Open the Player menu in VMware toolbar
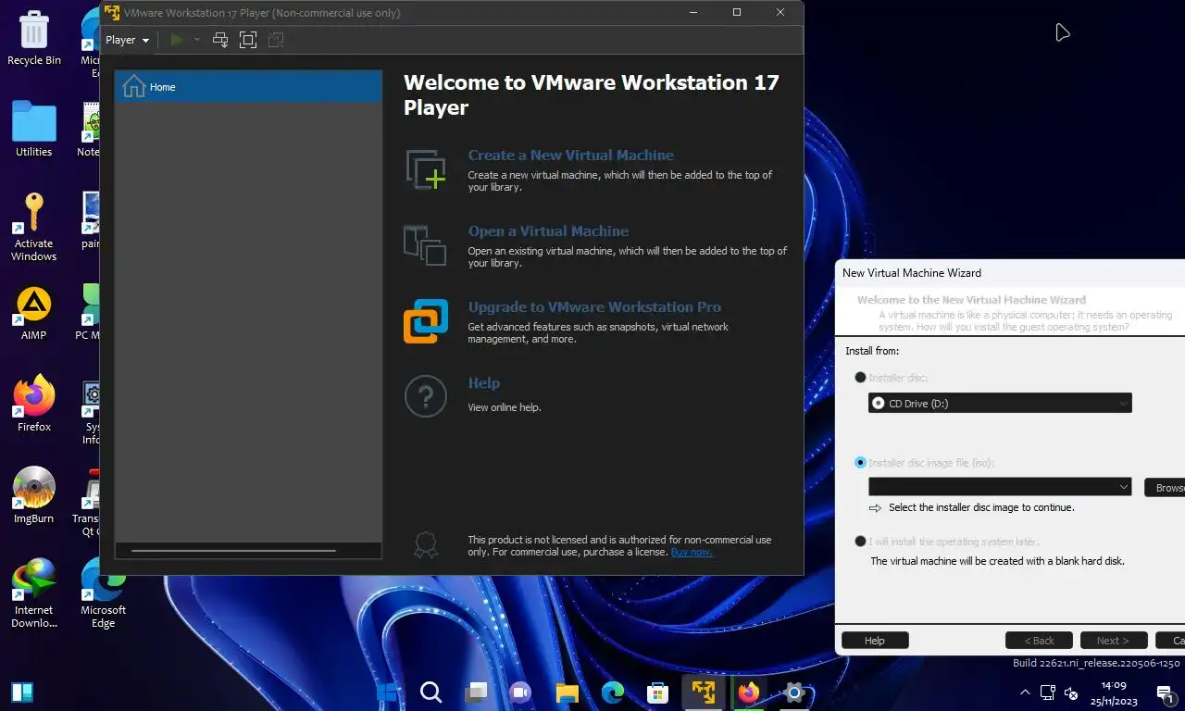1185x711 pixels. click(127, 40)
